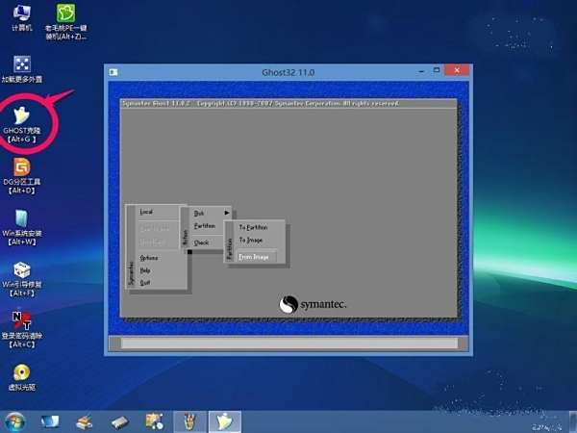The height and width of the screenshot is (433, 577).
Task: Open the disk drive icon in the taskbar
Action: [x=119, y=422]
